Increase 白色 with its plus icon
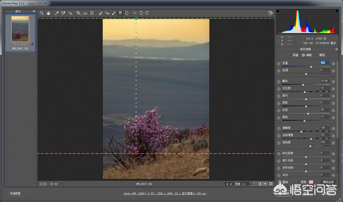The width and height of the screenshot is (343, 202). (x=333, y=110)
